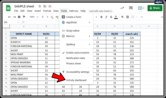The image size is (166, 98).
Task: Check the cloud save status icon
Action: (50, 6)
